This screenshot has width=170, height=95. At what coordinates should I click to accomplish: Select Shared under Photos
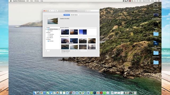point(50,36)
